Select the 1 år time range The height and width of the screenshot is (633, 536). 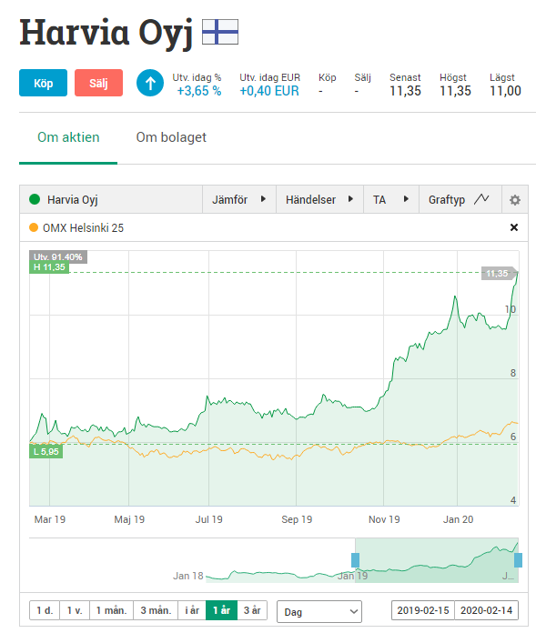[222, 610]
